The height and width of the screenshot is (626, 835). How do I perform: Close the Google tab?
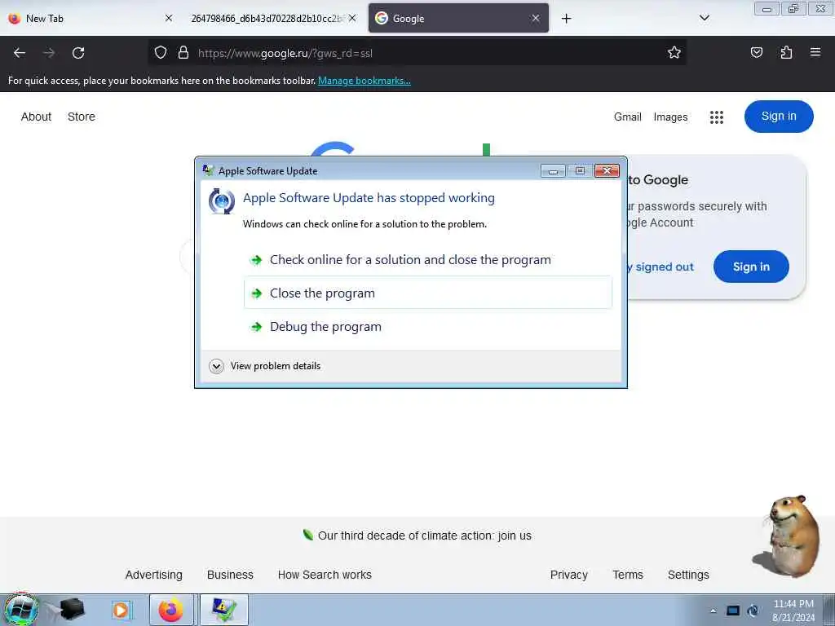coord(535,18)
